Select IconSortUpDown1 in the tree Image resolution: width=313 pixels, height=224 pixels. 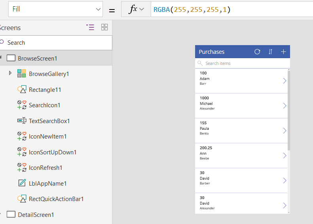[x=53, y=152]
